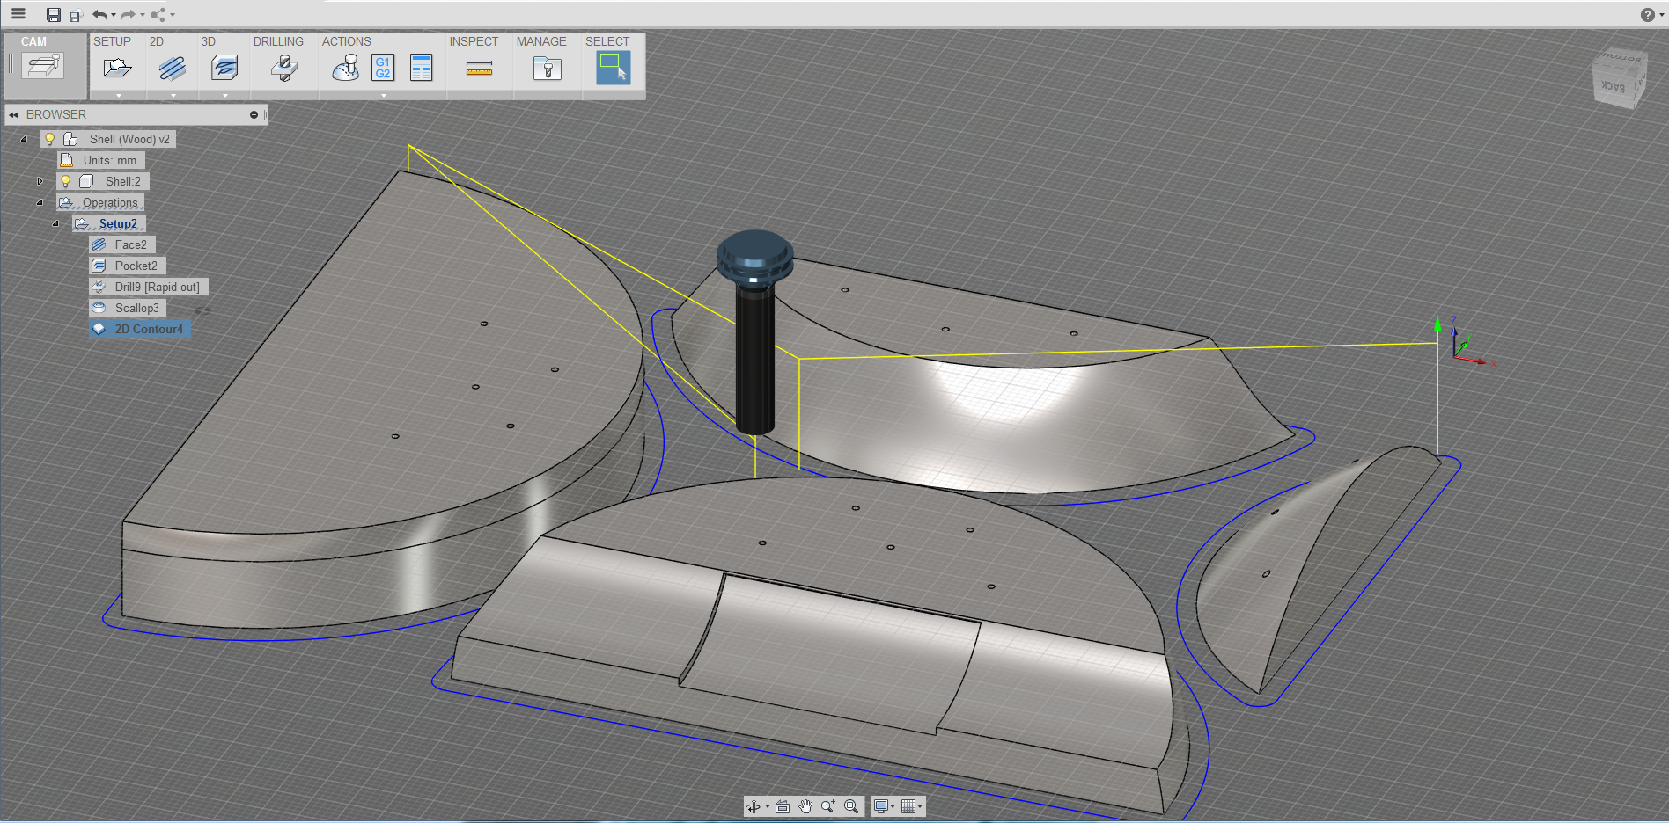1669x823 pixels.
Task: Open the share options dropdown arrow
Action: click(173, 15)
